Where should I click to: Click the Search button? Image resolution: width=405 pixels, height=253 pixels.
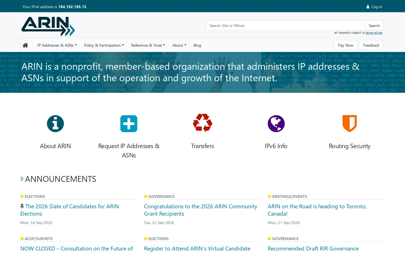coord(374,25)
